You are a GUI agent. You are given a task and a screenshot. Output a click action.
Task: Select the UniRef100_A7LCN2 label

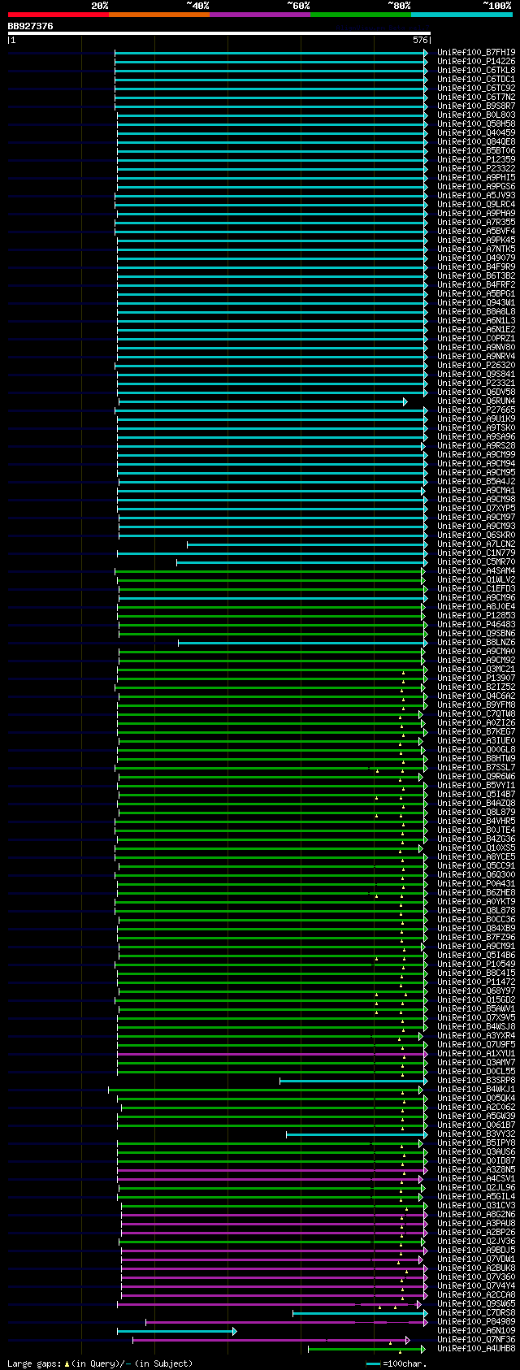pyautogui.click(x=476, y=544)
